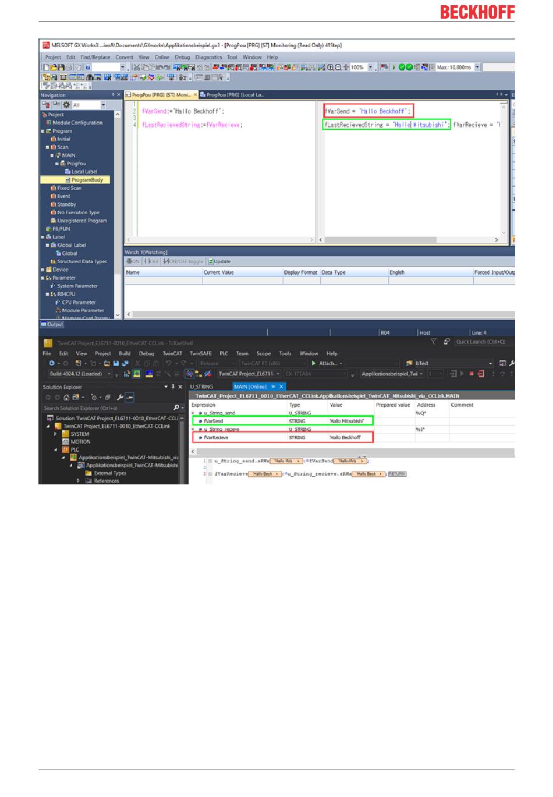Screen dimensions: 553x797
Task: Click the filter funnel icon in TwinCAT title bar
Action: click(x=433, y=342)
